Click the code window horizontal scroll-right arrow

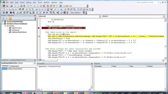point(163,60)
